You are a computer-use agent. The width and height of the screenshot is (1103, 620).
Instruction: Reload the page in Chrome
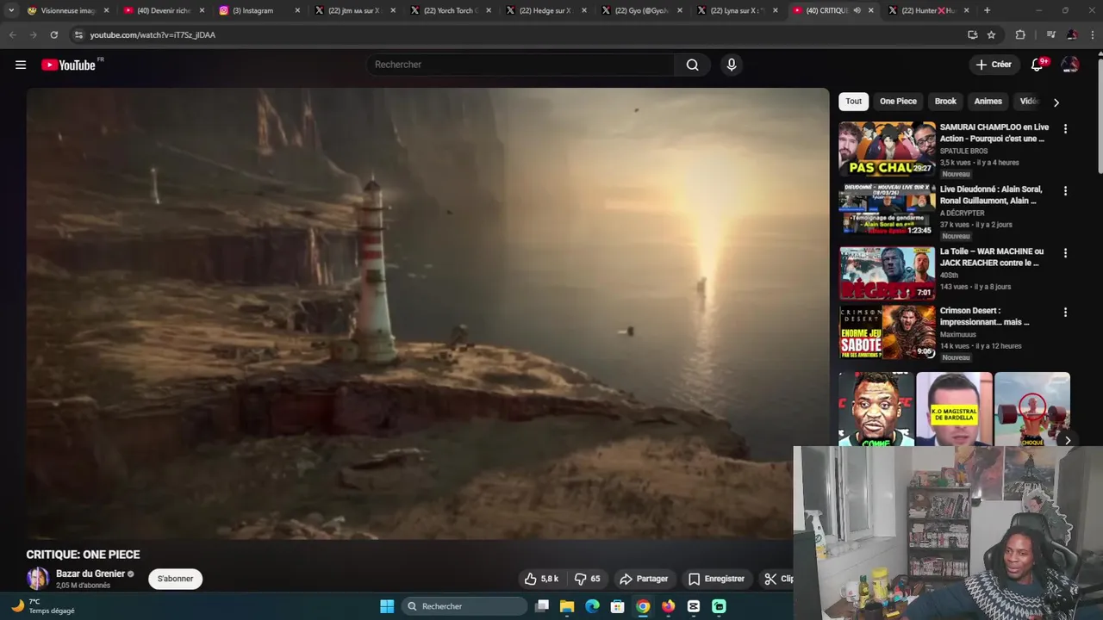[x=53, y=34]
